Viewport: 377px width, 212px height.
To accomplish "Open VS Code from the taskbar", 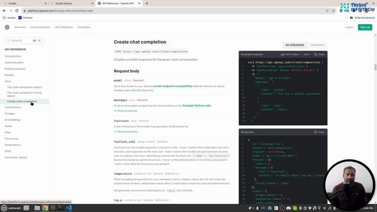I will click(x=68, y=208).
